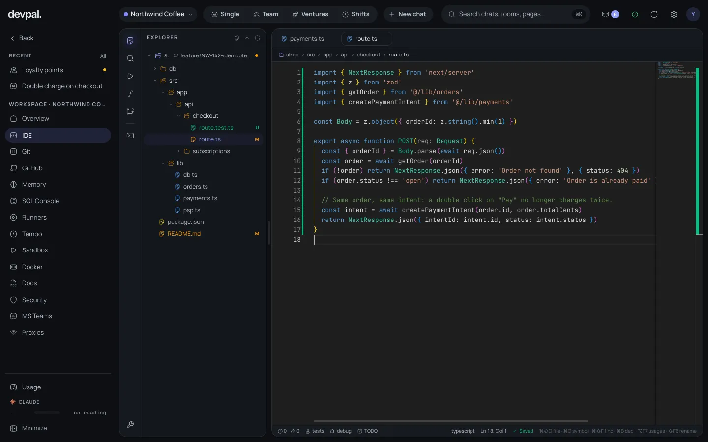
Task: Select the route.ts editor tab
Action: [x=366, y=39]
